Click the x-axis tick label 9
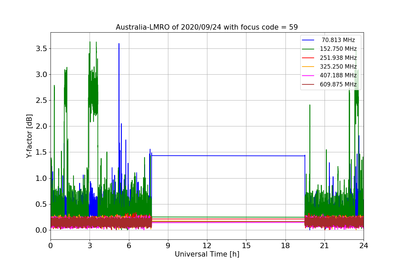 pyautogui.click(x=168, y=246)
